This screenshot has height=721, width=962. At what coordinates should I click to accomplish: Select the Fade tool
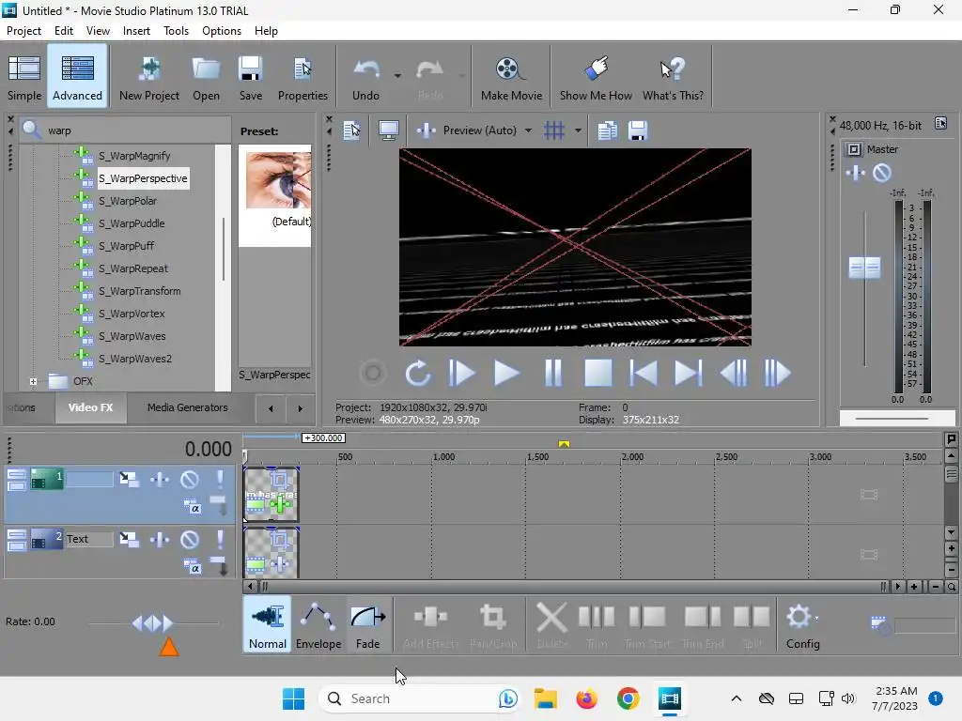[367, 624]
